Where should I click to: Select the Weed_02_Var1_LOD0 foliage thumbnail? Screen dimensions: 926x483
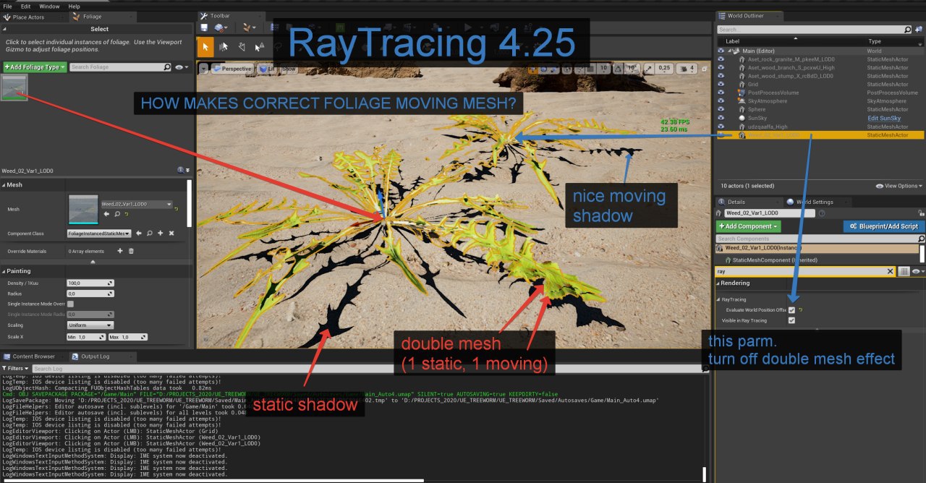point(14,87)
